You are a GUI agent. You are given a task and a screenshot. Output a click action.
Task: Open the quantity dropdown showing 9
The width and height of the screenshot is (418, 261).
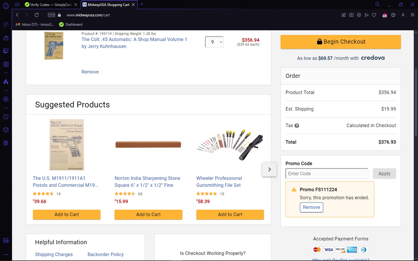214,42
